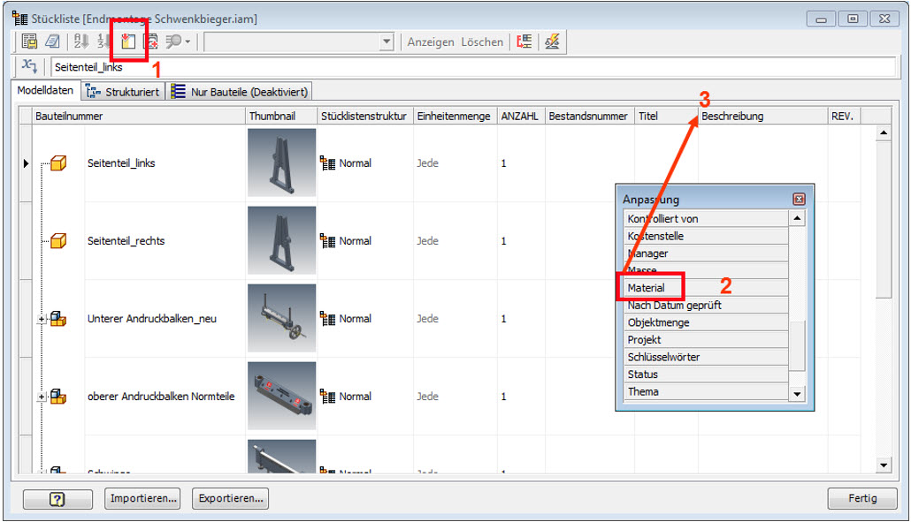
Task: Open the filter selection dropdown
Action: pos(387,41)
